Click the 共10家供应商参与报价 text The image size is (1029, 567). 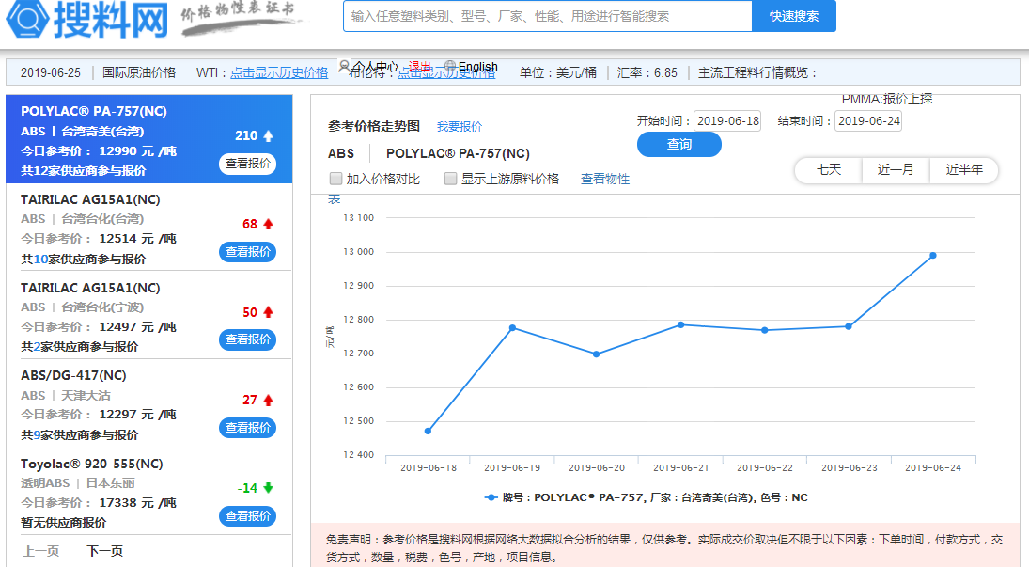coord(84,259)
